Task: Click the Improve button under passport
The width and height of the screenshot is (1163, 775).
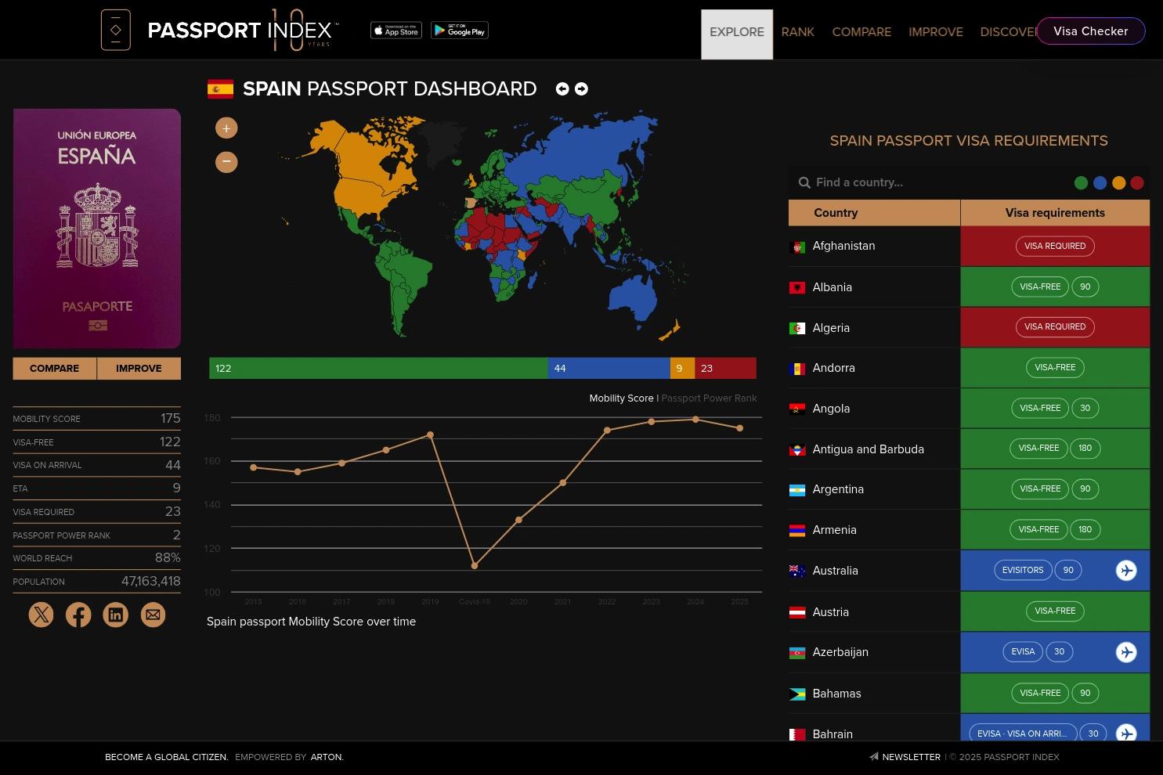Action: click(139, 369)
